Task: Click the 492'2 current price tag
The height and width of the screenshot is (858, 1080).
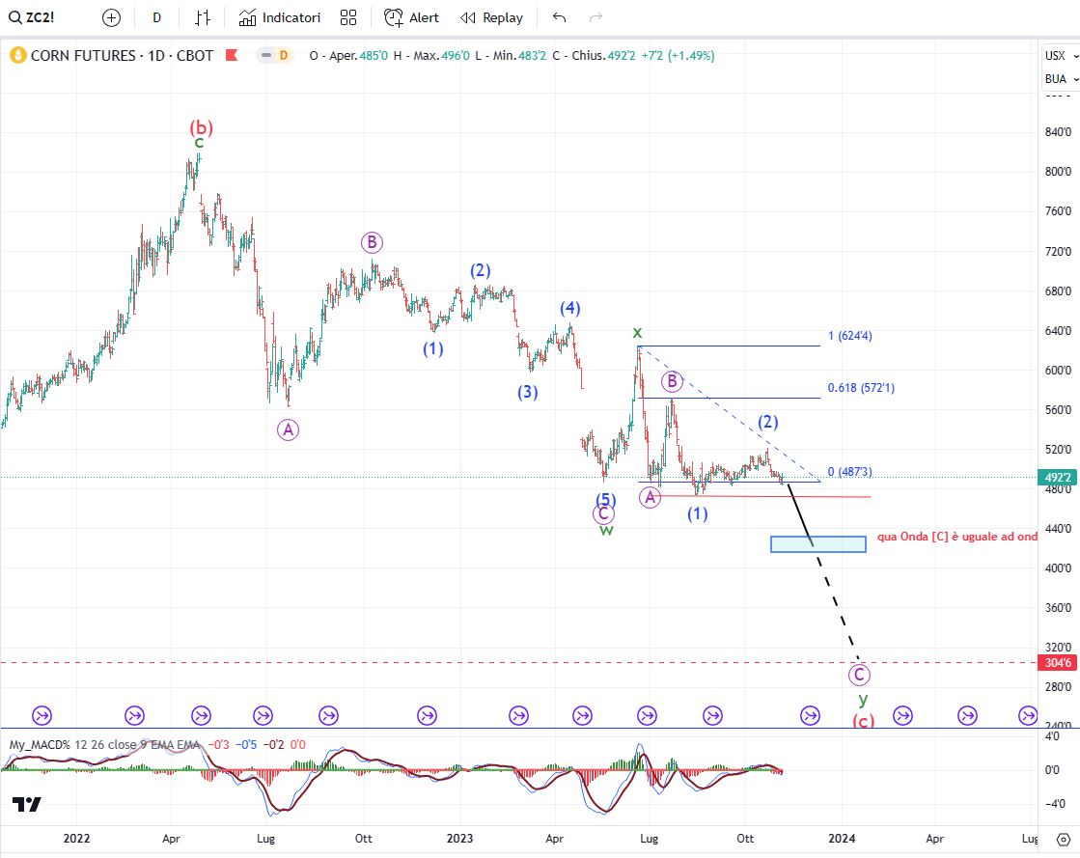Action: point(1057,477)
